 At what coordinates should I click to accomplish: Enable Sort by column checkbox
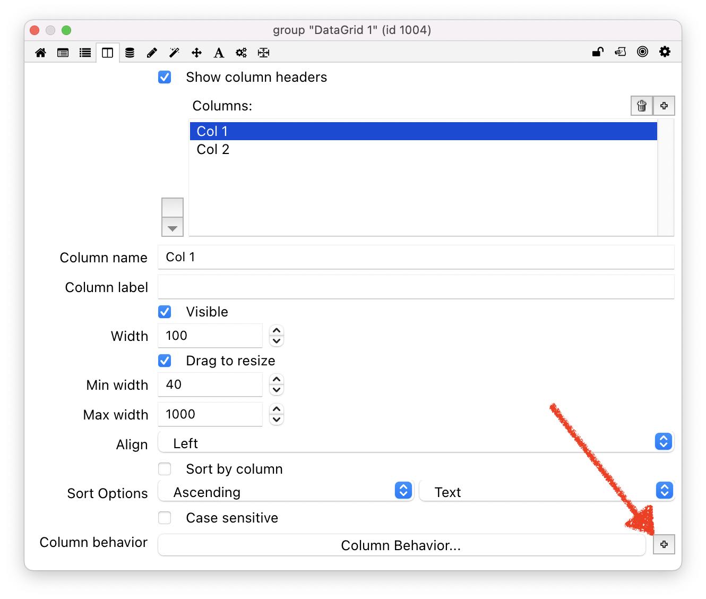165,469
